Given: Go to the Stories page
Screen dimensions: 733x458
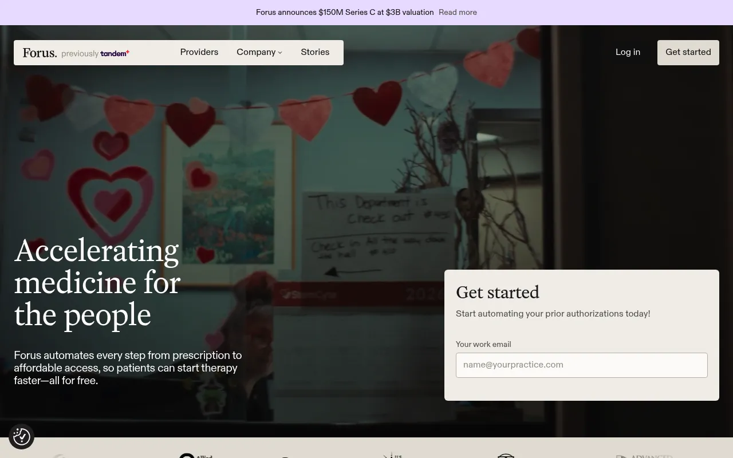Looking at the screenshot, I should tap(315, 52).
